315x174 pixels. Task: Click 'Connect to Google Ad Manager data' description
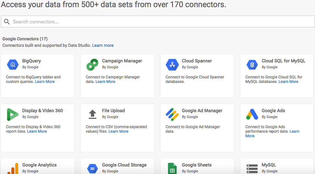193,129
